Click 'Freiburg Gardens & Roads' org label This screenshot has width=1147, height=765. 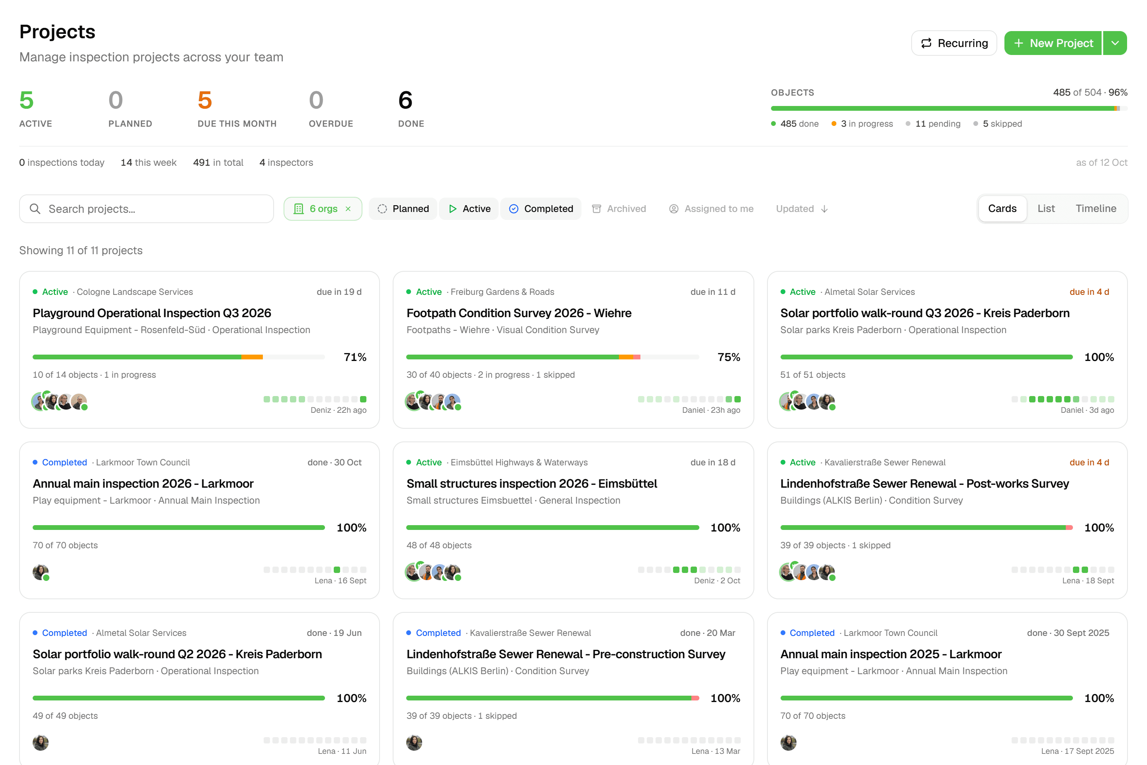click(x=502, y=292)
